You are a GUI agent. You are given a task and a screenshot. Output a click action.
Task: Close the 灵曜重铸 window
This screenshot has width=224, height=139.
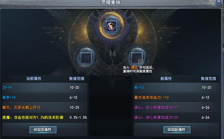coord(219,2)
